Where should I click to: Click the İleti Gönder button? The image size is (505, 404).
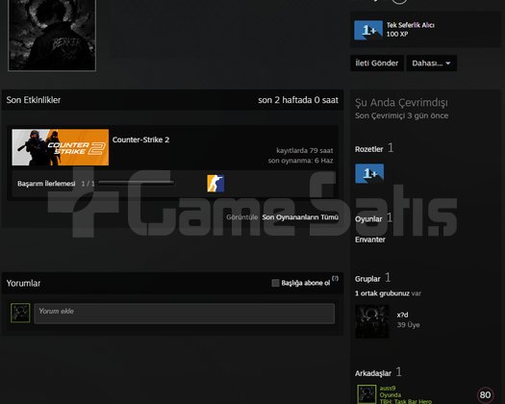(377, 63)
